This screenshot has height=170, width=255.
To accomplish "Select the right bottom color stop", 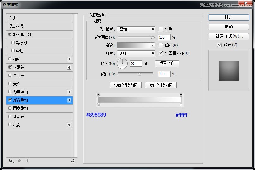I will click(x=181, y=105).
